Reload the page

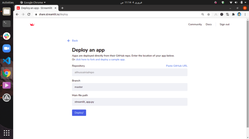tap(29, 14)
